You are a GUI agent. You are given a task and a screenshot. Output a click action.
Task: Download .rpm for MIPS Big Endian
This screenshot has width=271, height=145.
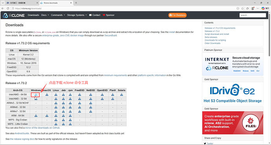pyautogui.click(x=70, y=120)
